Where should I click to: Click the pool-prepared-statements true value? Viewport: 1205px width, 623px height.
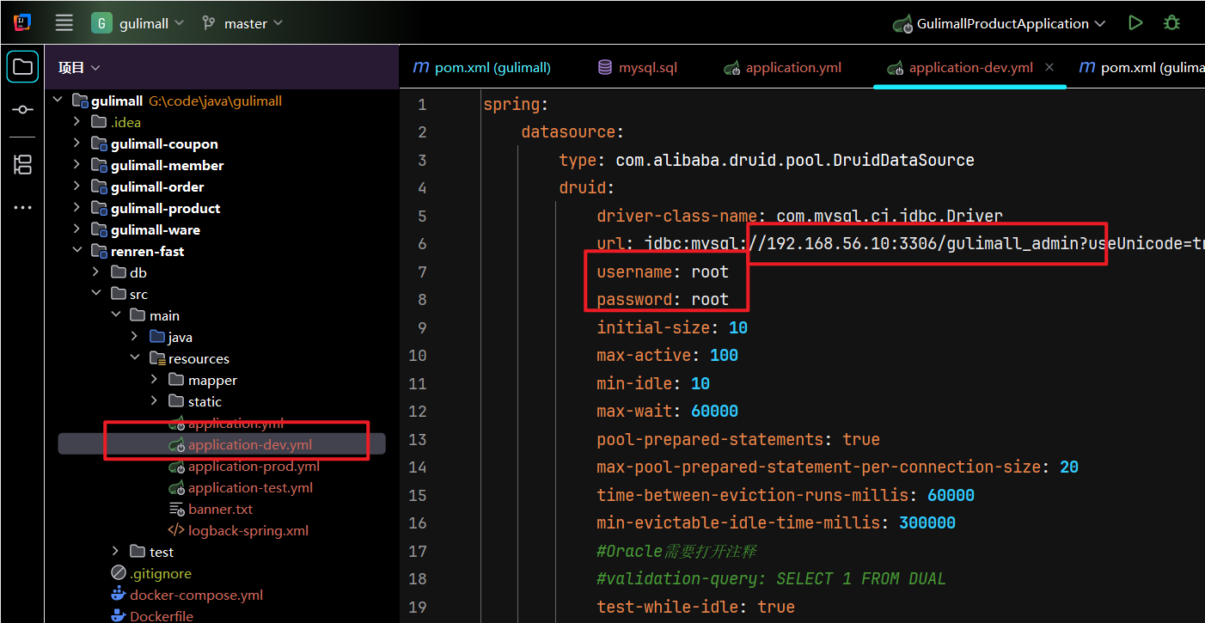861,439
